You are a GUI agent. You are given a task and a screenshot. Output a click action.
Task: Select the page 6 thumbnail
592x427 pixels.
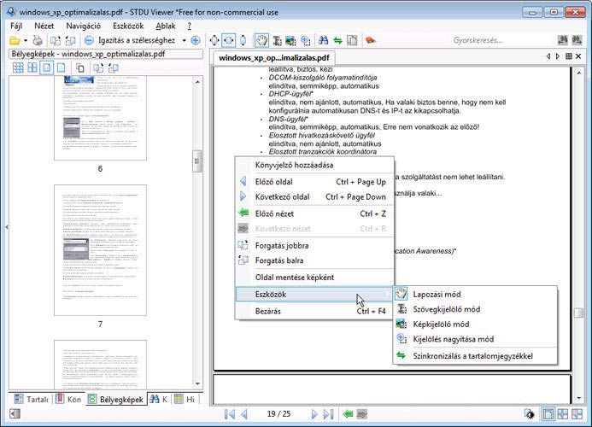[101, 117]
